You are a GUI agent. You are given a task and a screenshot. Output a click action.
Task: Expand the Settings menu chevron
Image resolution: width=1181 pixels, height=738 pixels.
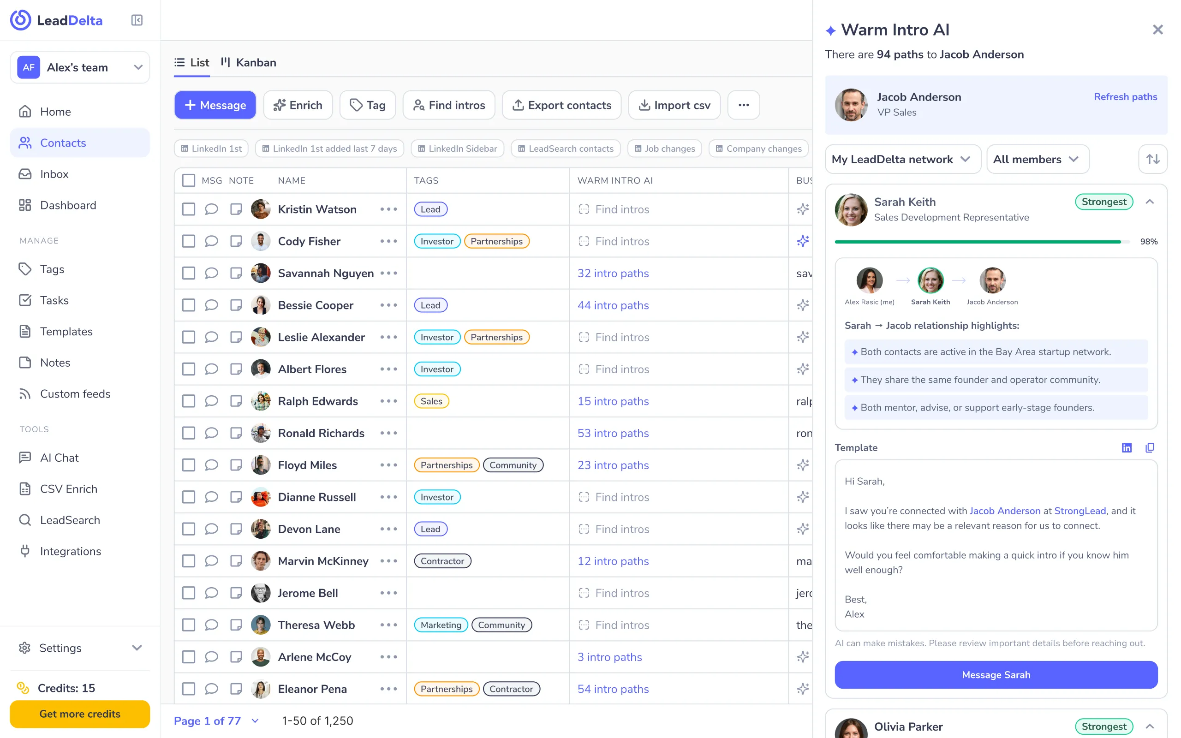point(137,648)
